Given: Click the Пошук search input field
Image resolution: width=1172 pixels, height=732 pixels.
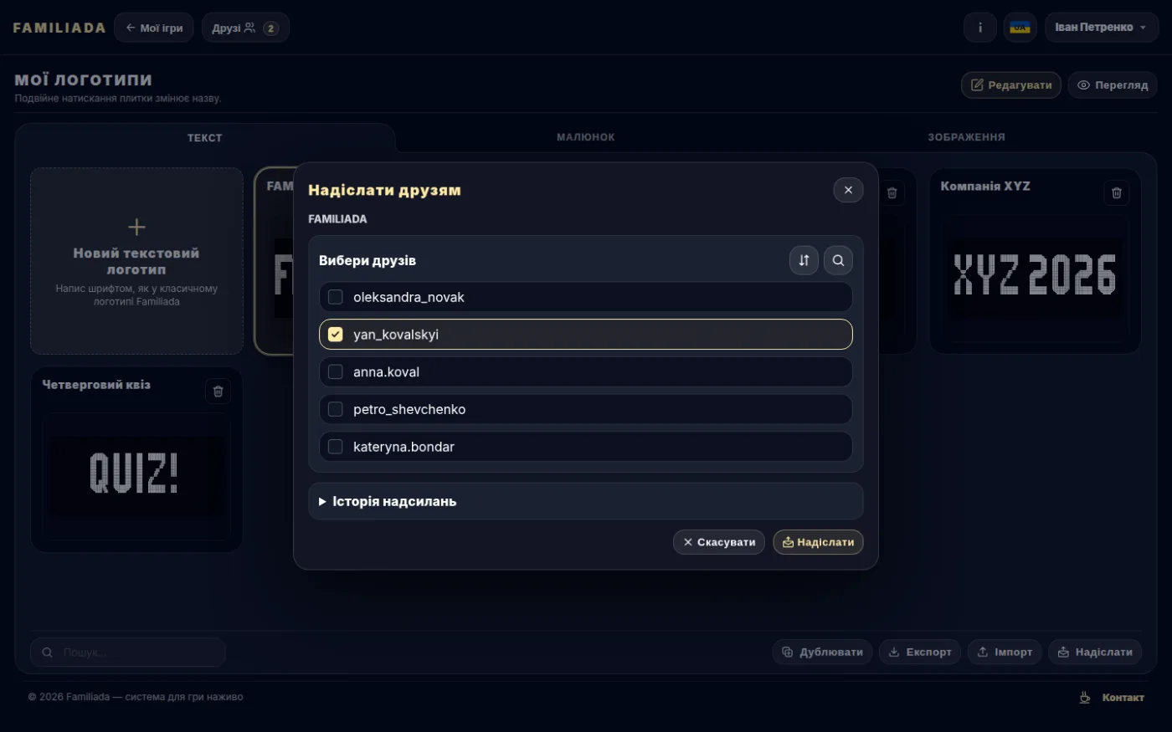Looking at the screenshot, I should 128,653.
